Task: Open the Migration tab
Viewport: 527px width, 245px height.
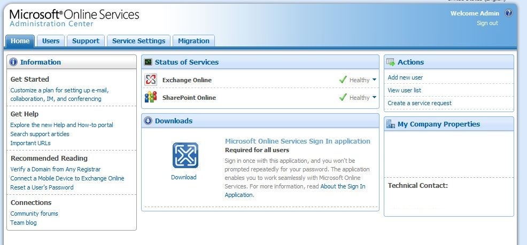Action: point(193,41)
